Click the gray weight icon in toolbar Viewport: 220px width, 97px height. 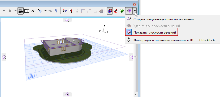pos(10,11)
